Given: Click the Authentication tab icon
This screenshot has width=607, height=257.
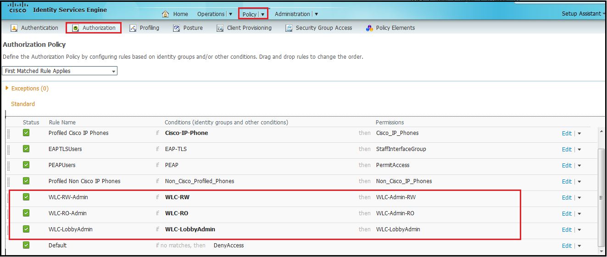Looking at the screenshot, I should click(14, 28).
